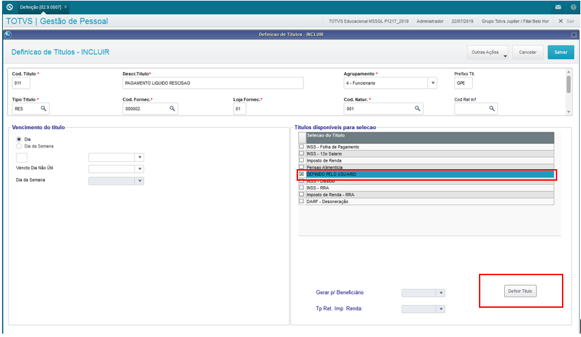
Task: Close the Definicao de Titulos dialog
Action: pyautogui.click(x=574, y=35)
